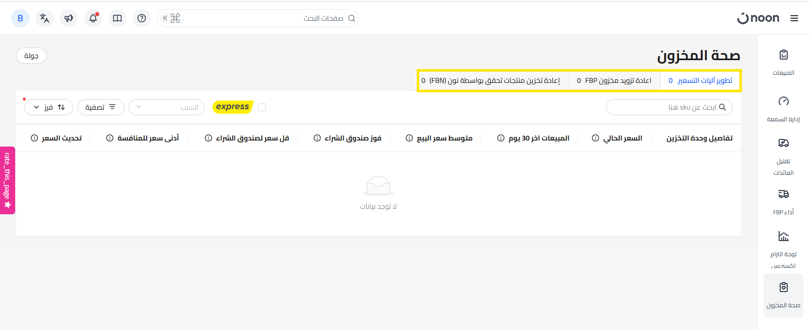Switch to FBN restock (إعادة تخزين) tab
This screenshot has width=809, height=330.
491,80
